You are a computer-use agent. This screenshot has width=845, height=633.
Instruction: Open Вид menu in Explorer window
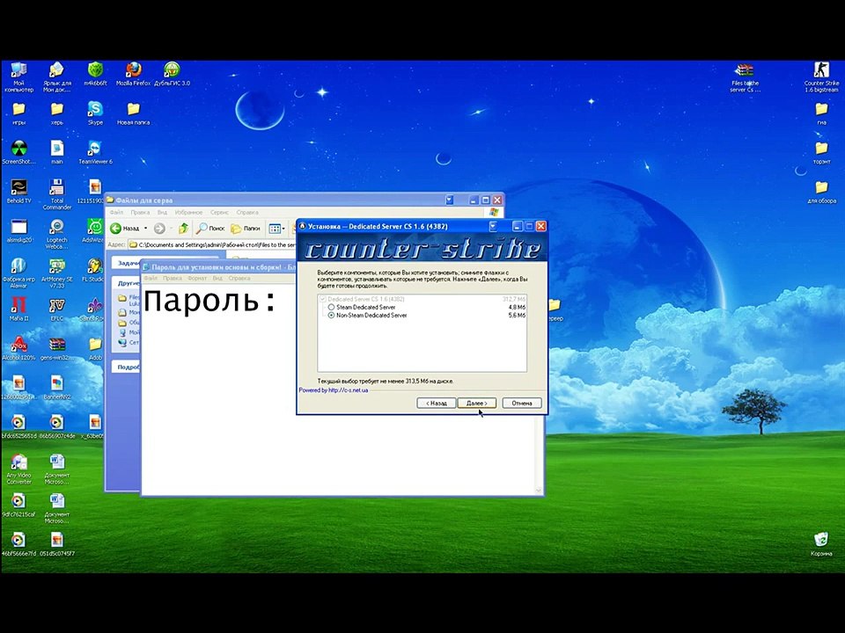coord(162,213)
